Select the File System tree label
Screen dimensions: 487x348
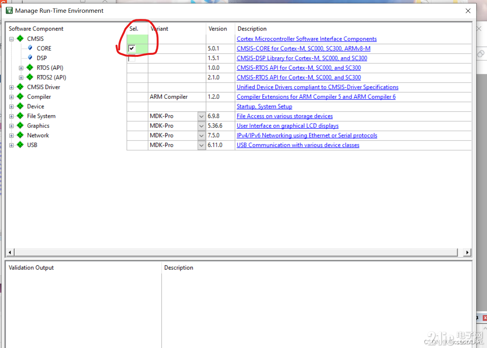(x=41, y=116)
